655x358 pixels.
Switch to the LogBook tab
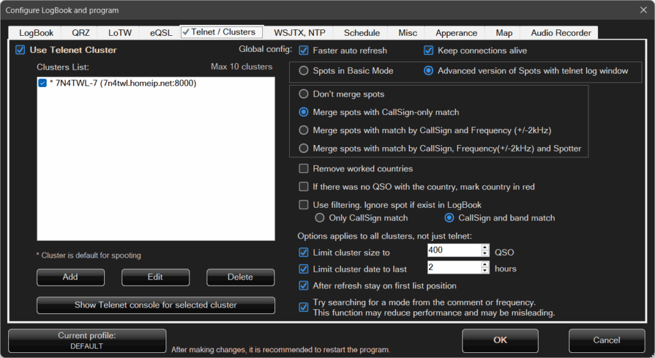[x=36, y=33]
